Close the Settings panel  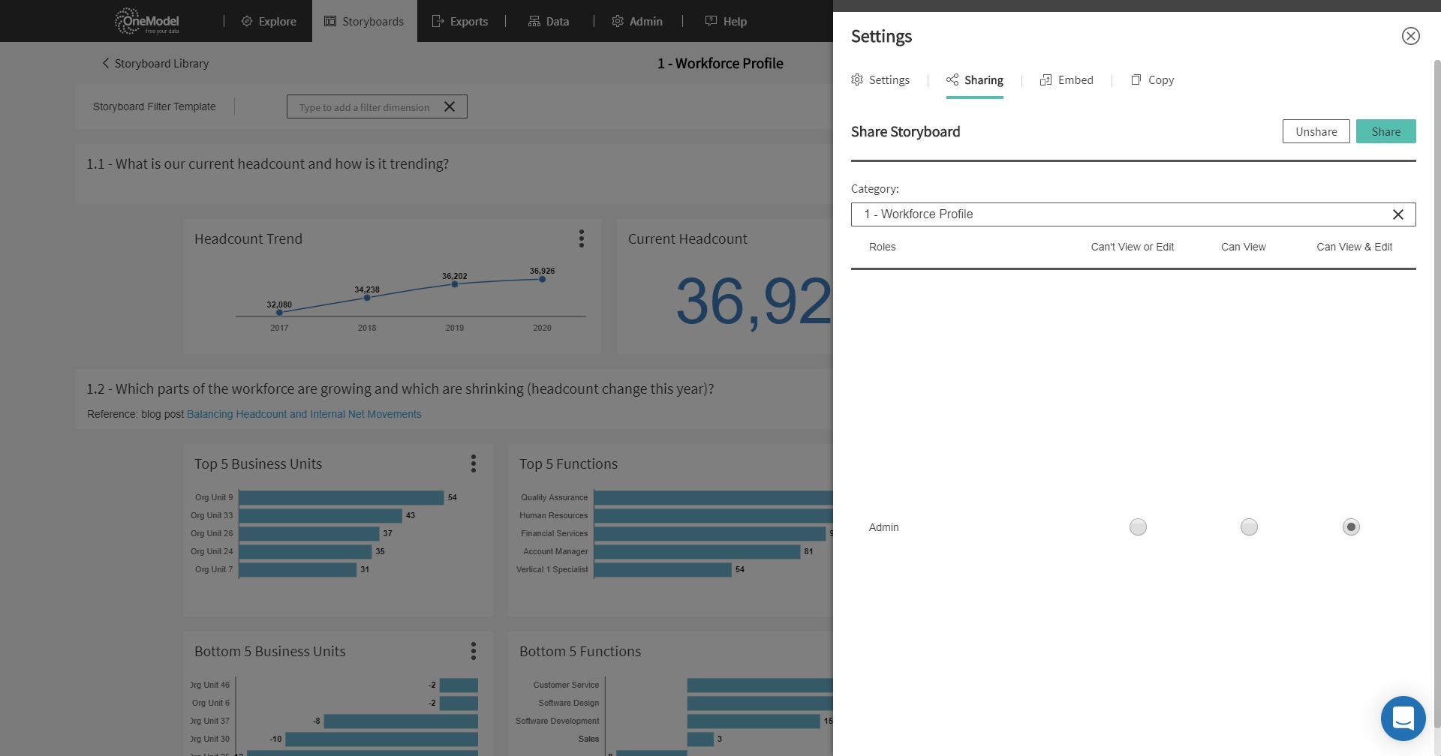click(x=1411, y=36)
